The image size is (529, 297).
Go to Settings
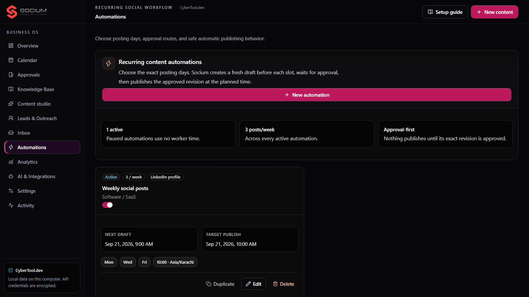pyautogui.click(x=42, y=191)
